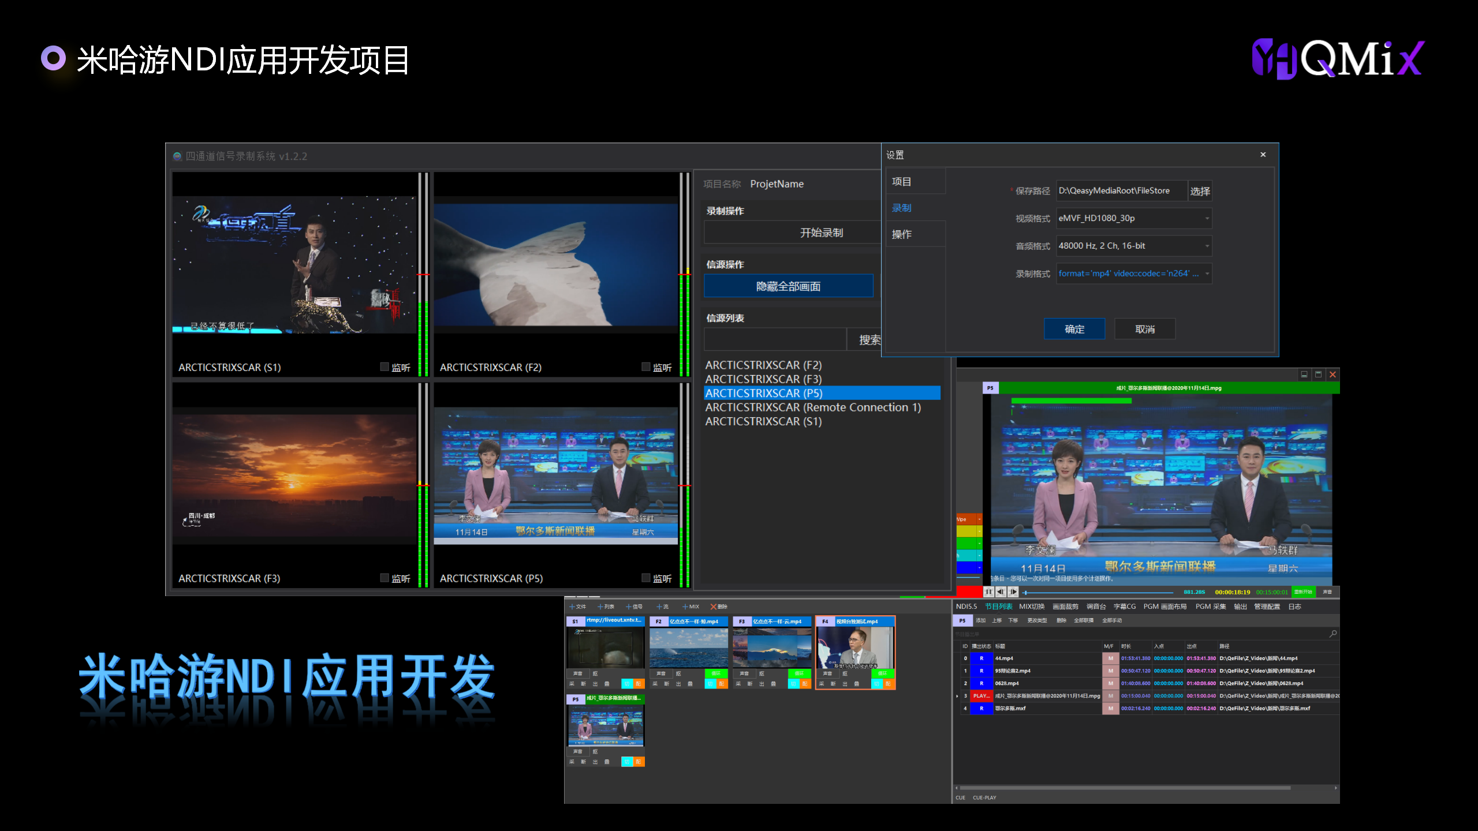Select ARCTICSTRIXSCAR (Remote Connection 1) in source list
Viewport: 1478px width, 831px height.
[x=813, y=407]
